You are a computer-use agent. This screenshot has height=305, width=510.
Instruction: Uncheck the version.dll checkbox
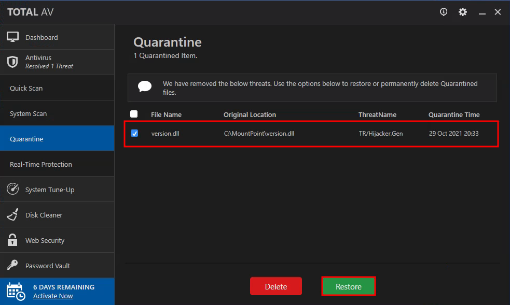click(x=134, y=133)
